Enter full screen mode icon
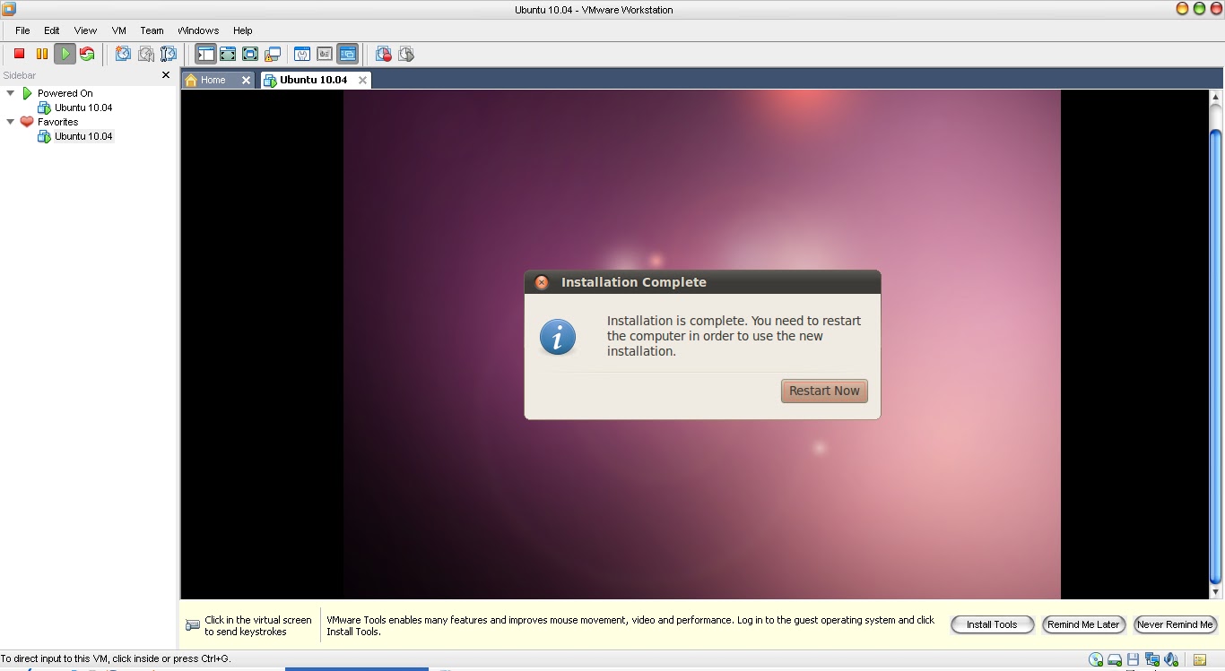Viewport: 1225px width, 671px height. tap(250, 54)
